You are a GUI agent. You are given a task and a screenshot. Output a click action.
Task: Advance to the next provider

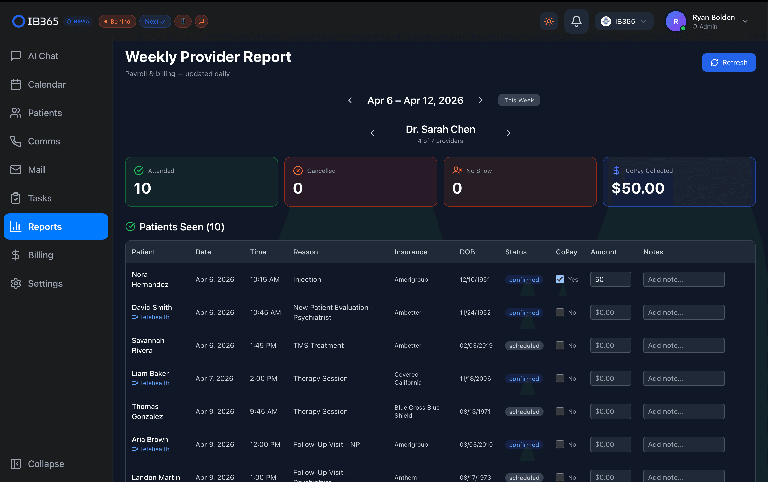click(508, 133)
